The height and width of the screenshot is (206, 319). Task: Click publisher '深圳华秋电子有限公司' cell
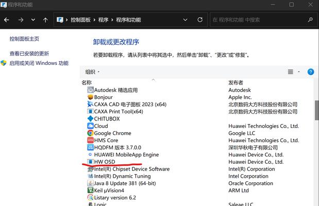(253, 147)
